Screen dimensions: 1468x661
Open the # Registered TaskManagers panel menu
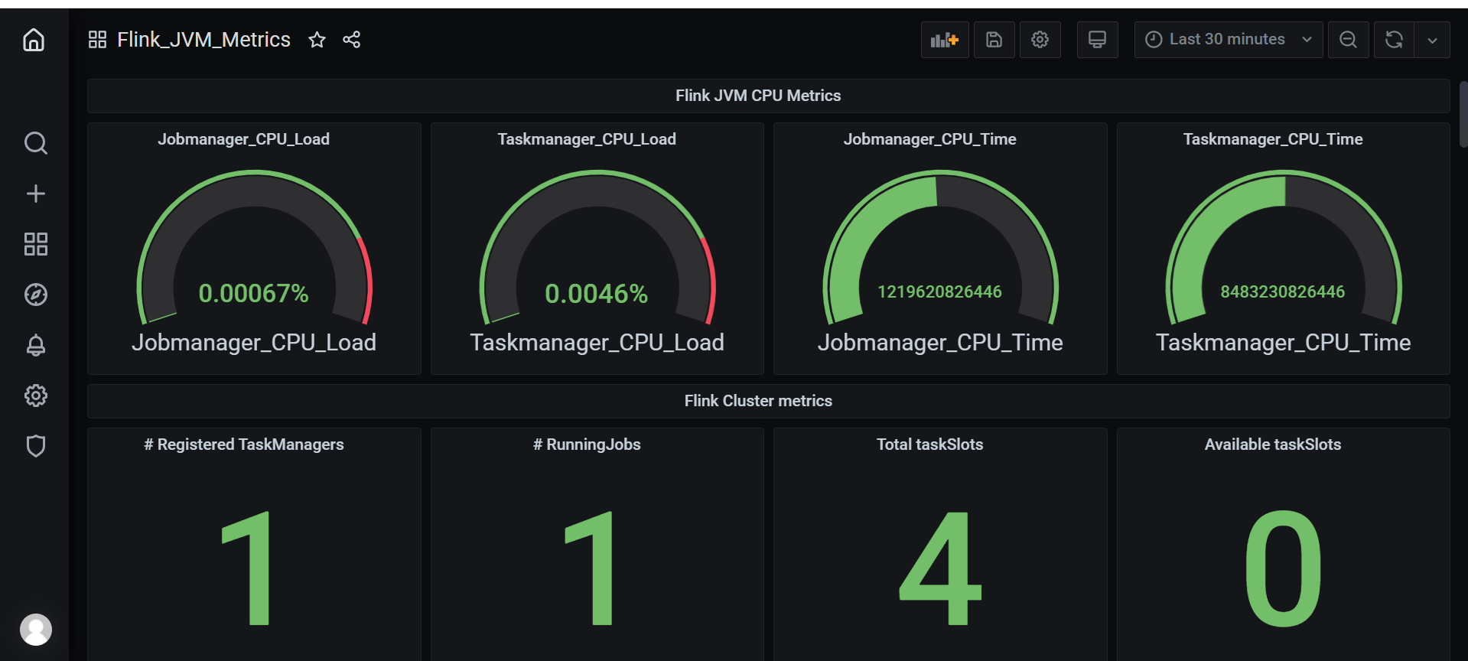click(x=244, y=444)
